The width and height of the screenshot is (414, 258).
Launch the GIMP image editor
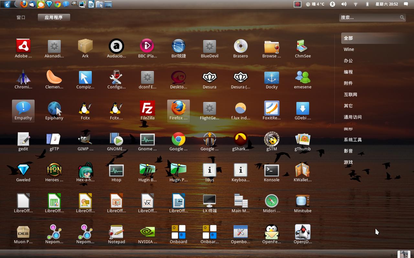[85, 139]
